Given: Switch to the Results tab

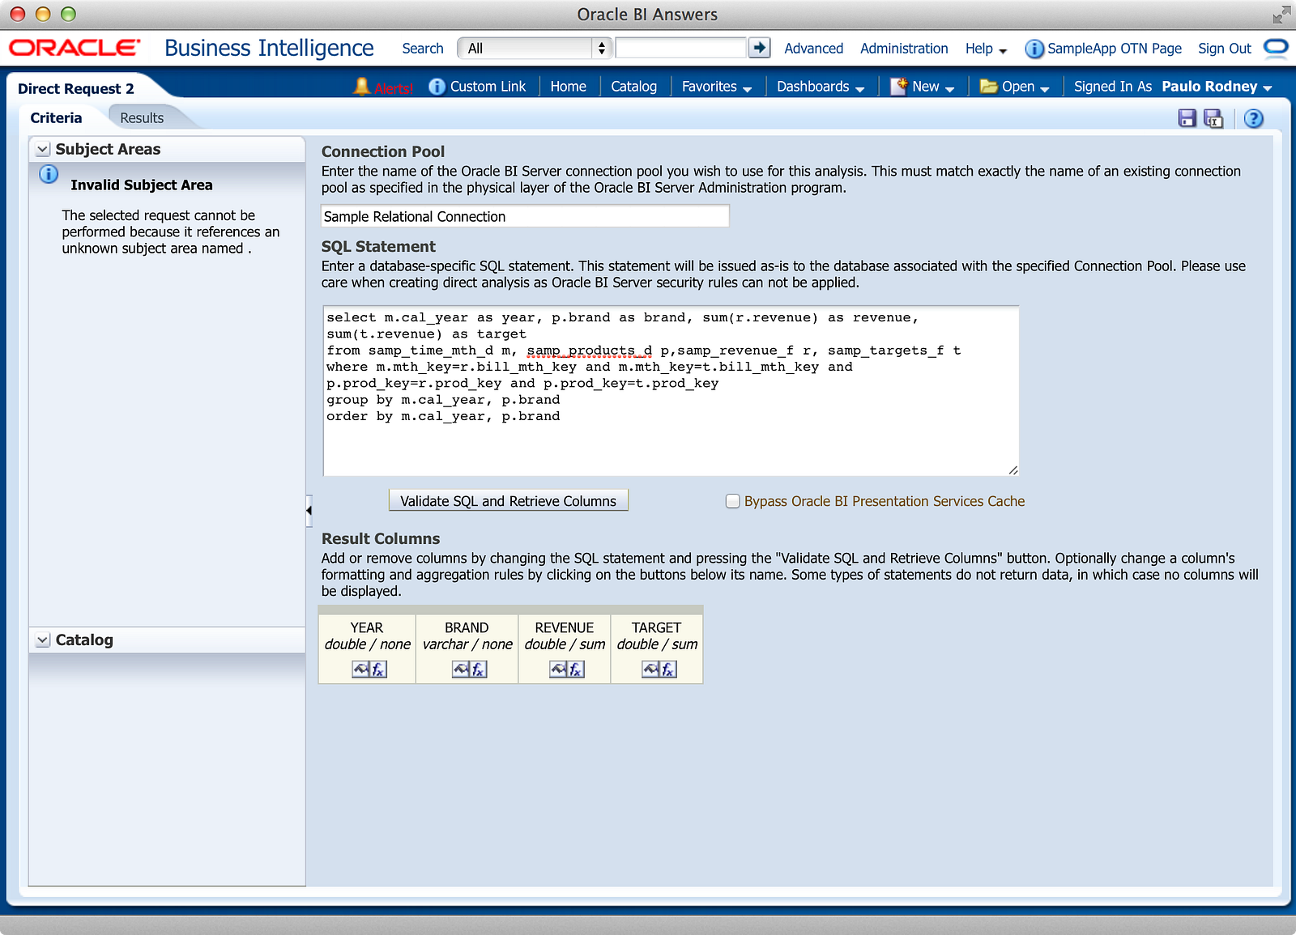Looking at the screenshot, I should click(142, 118).
